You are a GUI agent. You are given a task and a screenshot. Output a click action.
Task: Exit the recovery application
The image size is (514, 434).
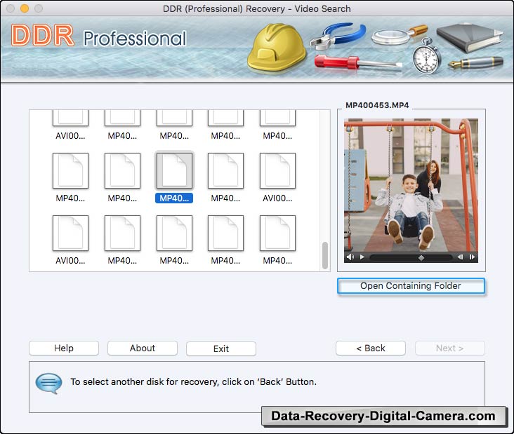click(x=221, y=348)
